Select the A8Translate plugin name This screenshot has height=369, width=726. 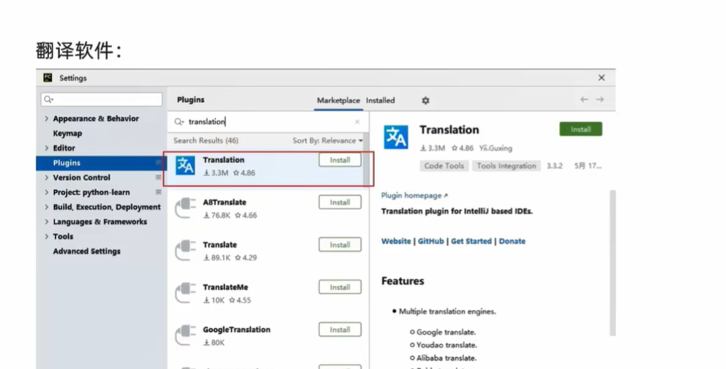[225, 202]
